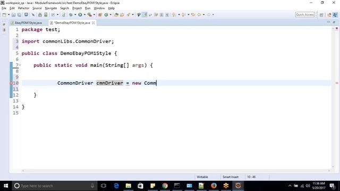Click the cmnDriver variable in code

[x=110, y=83]
